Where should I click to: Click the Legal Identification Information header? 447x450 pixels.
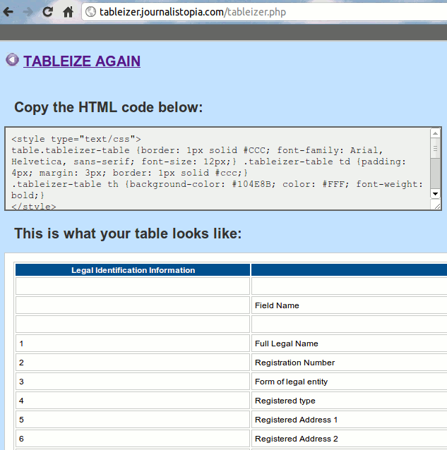(x=133, y=270)
